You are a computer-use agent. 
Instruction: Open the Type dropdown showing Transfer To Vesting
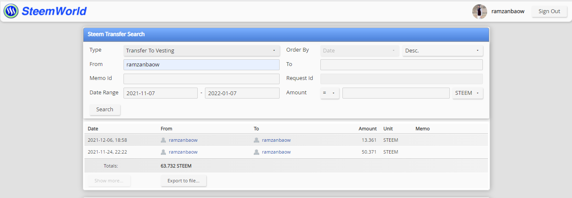coord(202,51)
